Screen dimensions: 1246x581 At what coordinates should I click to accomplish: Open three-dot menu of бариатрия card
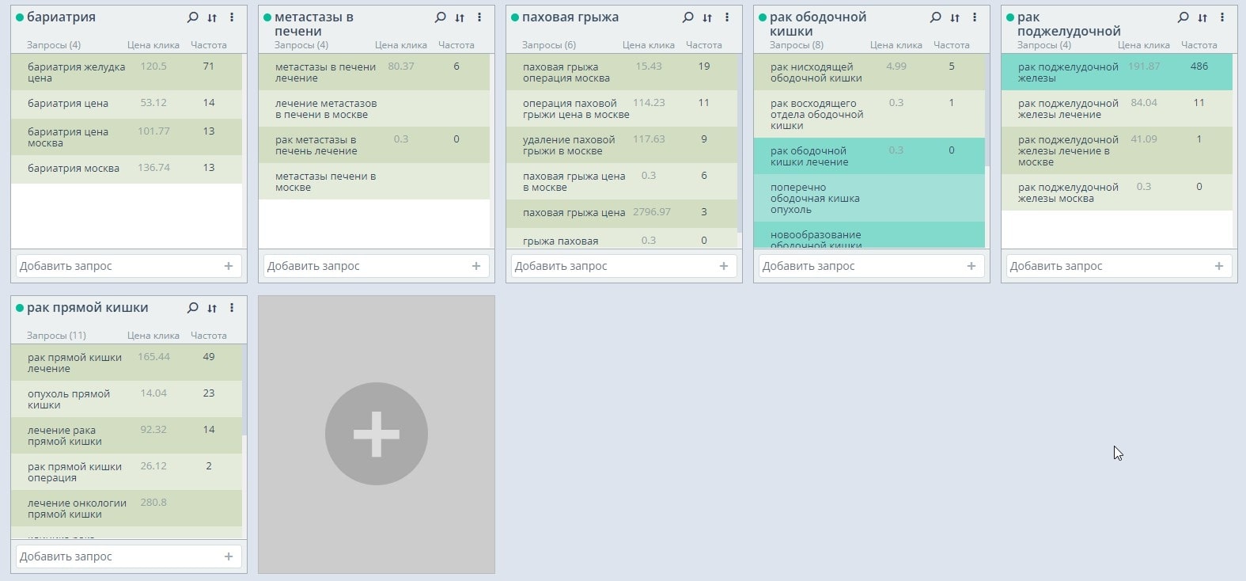pyautogui.click(x=232, y=17)
